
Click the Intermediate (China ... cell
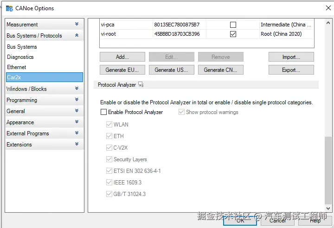coord(286,25)
